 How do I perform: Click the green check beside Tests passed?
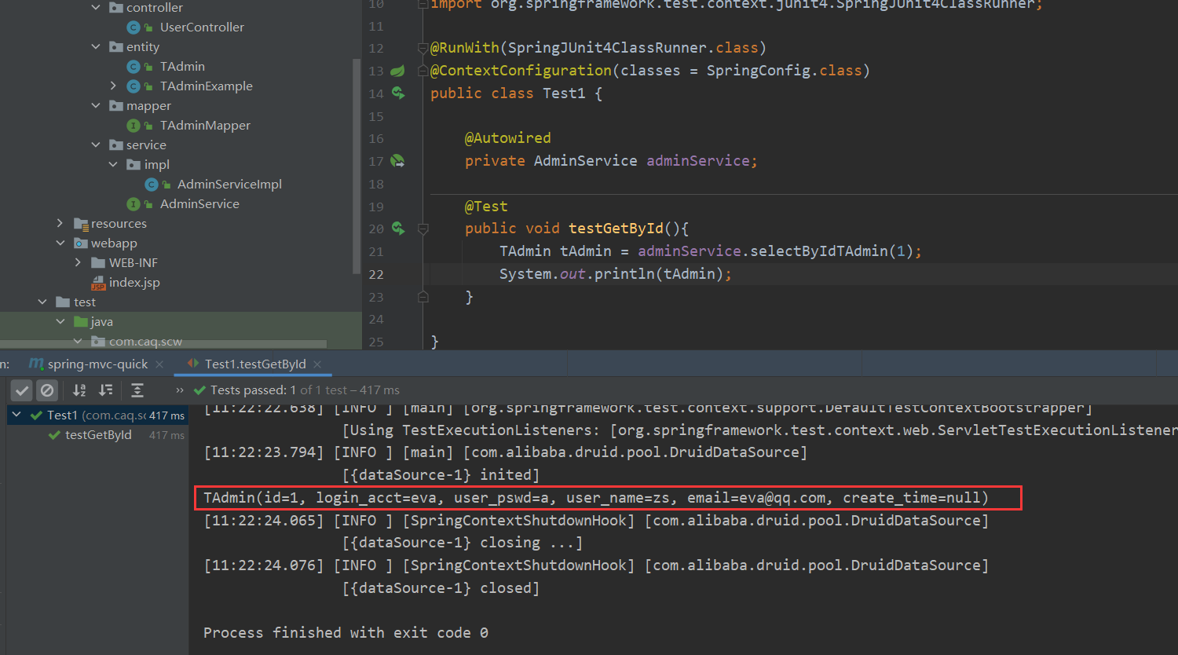tap(199, 390)
